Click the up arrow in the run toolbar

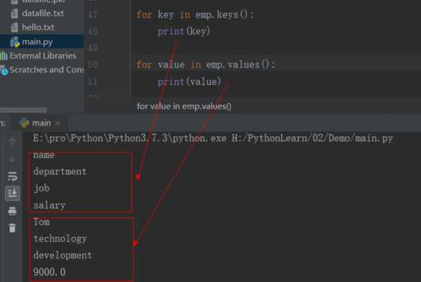point(12,141)
